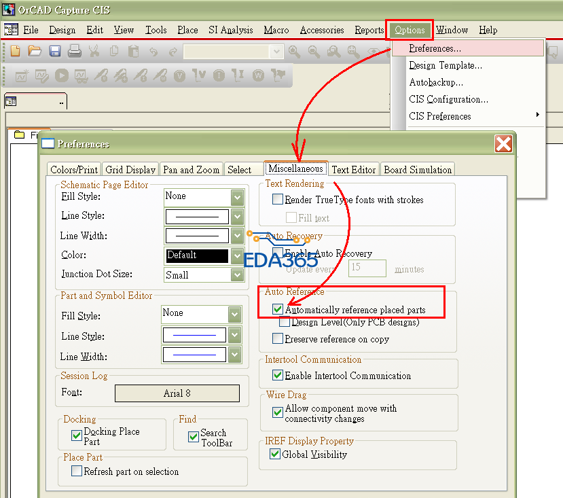Open Part and Symbol Editor Fill Style dropdown
The height and width of the screenshot is (498, 563).
(234, 315)
